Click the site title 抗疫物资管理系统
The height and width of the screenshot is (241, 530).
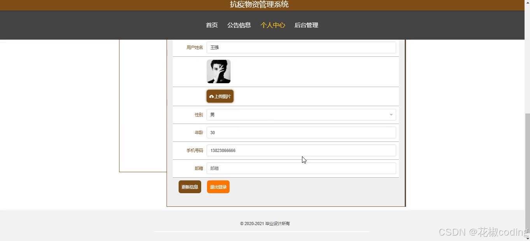pyautogui.click(x=258, y=4)
